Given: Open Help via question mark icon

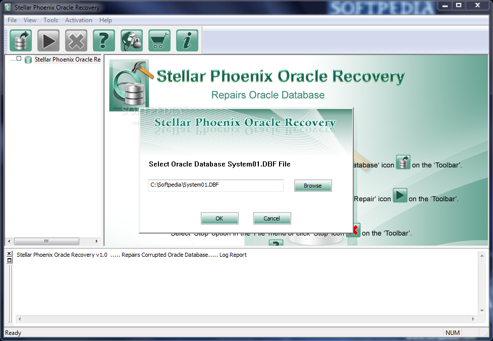Looking at the screenshot, I should pyautogui.click(x=104, y=40).
